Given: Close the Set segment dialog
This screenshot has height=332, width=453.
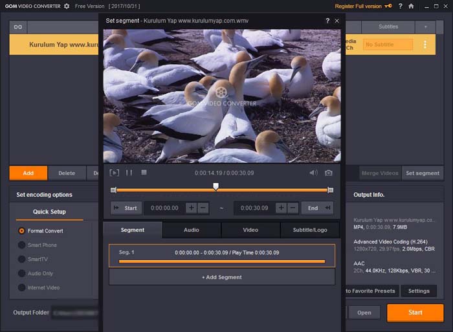Looking at the screenshot, I should pos(337,21).
